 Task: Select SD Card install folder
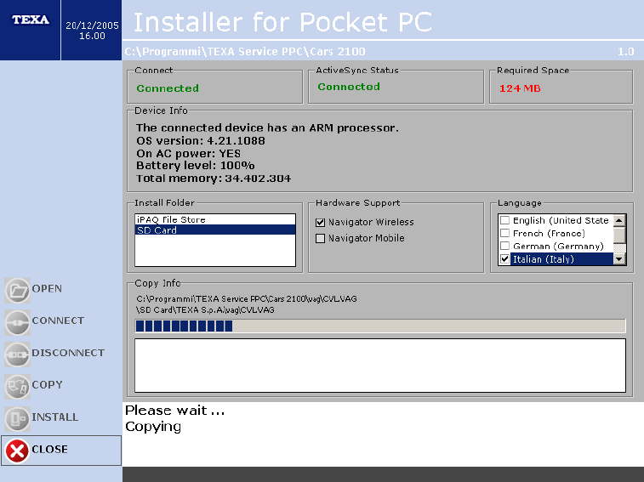click(x=215, y=230)
